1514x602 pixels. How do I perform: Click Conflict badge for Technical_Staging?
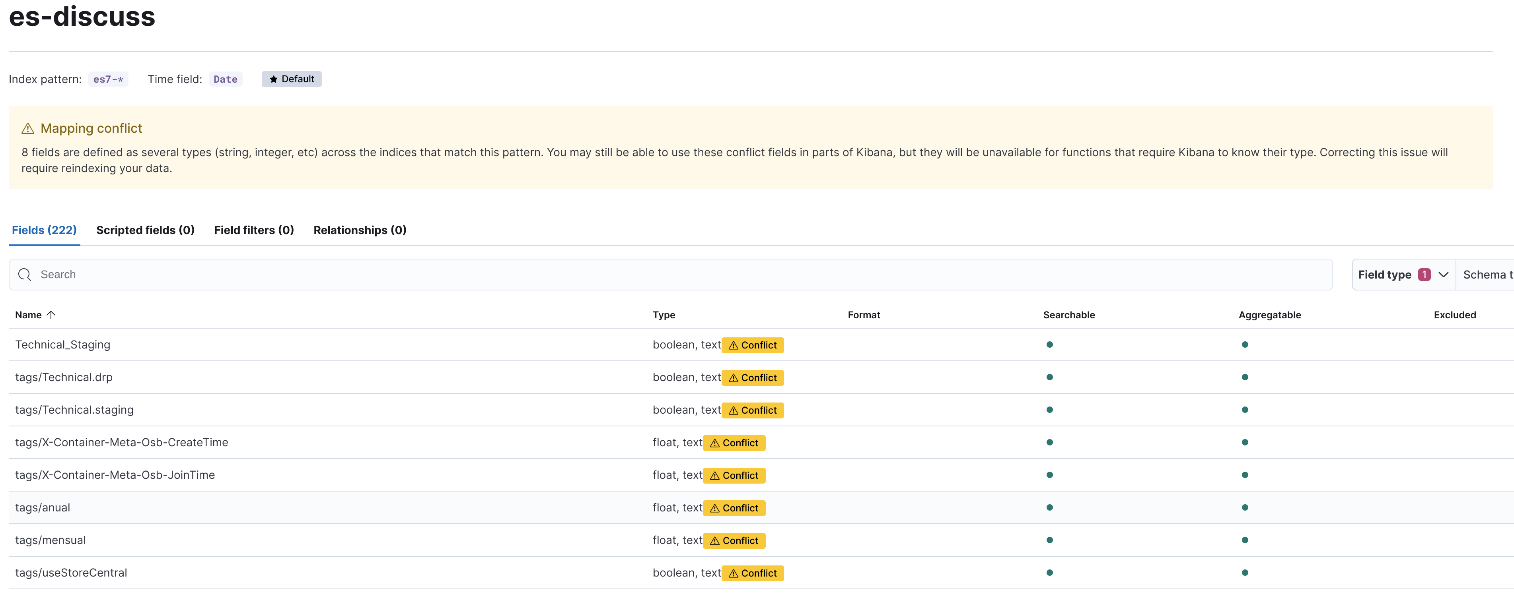click(x=752, y=345)
